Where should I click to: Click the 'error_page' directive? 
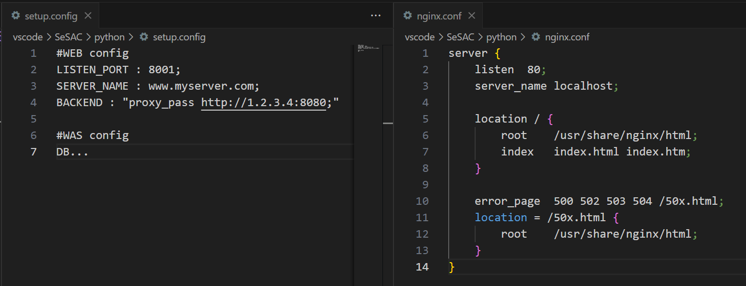pyautogui.click(x=507, y=201)
